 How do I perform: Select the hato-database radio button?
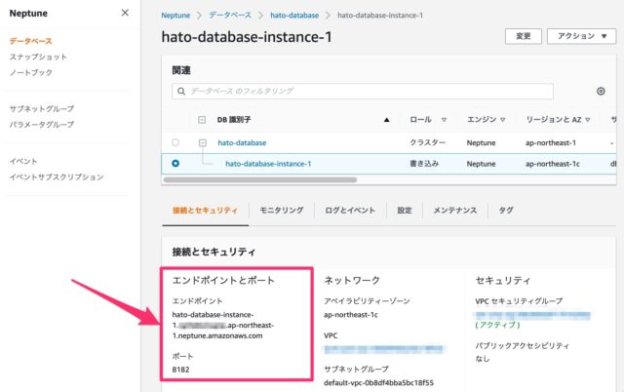tap(175, 142)
